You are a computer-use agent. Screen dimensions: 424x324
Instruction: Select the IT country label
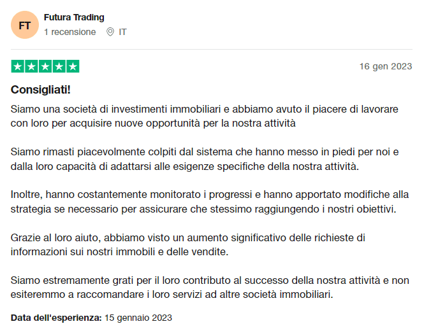(x=122, y=32)
